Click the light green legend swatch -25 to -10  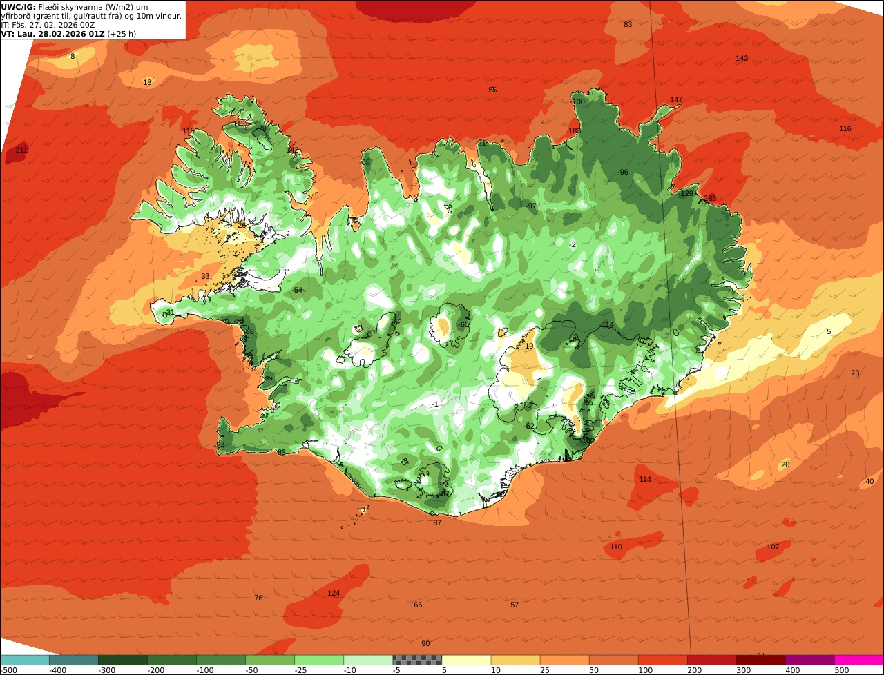point(319,660)
